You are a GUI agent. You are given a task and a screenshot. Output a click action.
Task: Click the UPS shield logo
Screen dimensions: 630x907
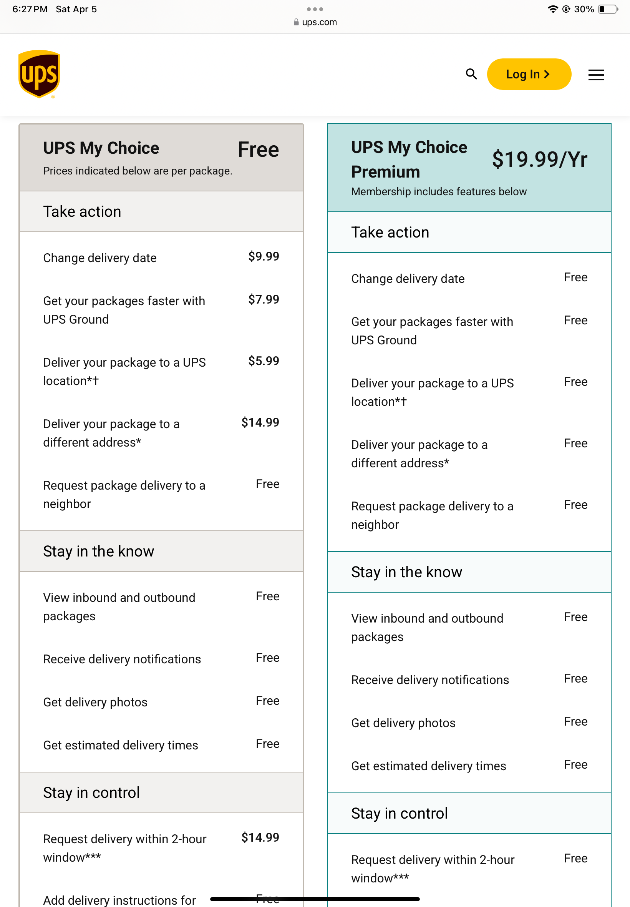tap(39, 74)
